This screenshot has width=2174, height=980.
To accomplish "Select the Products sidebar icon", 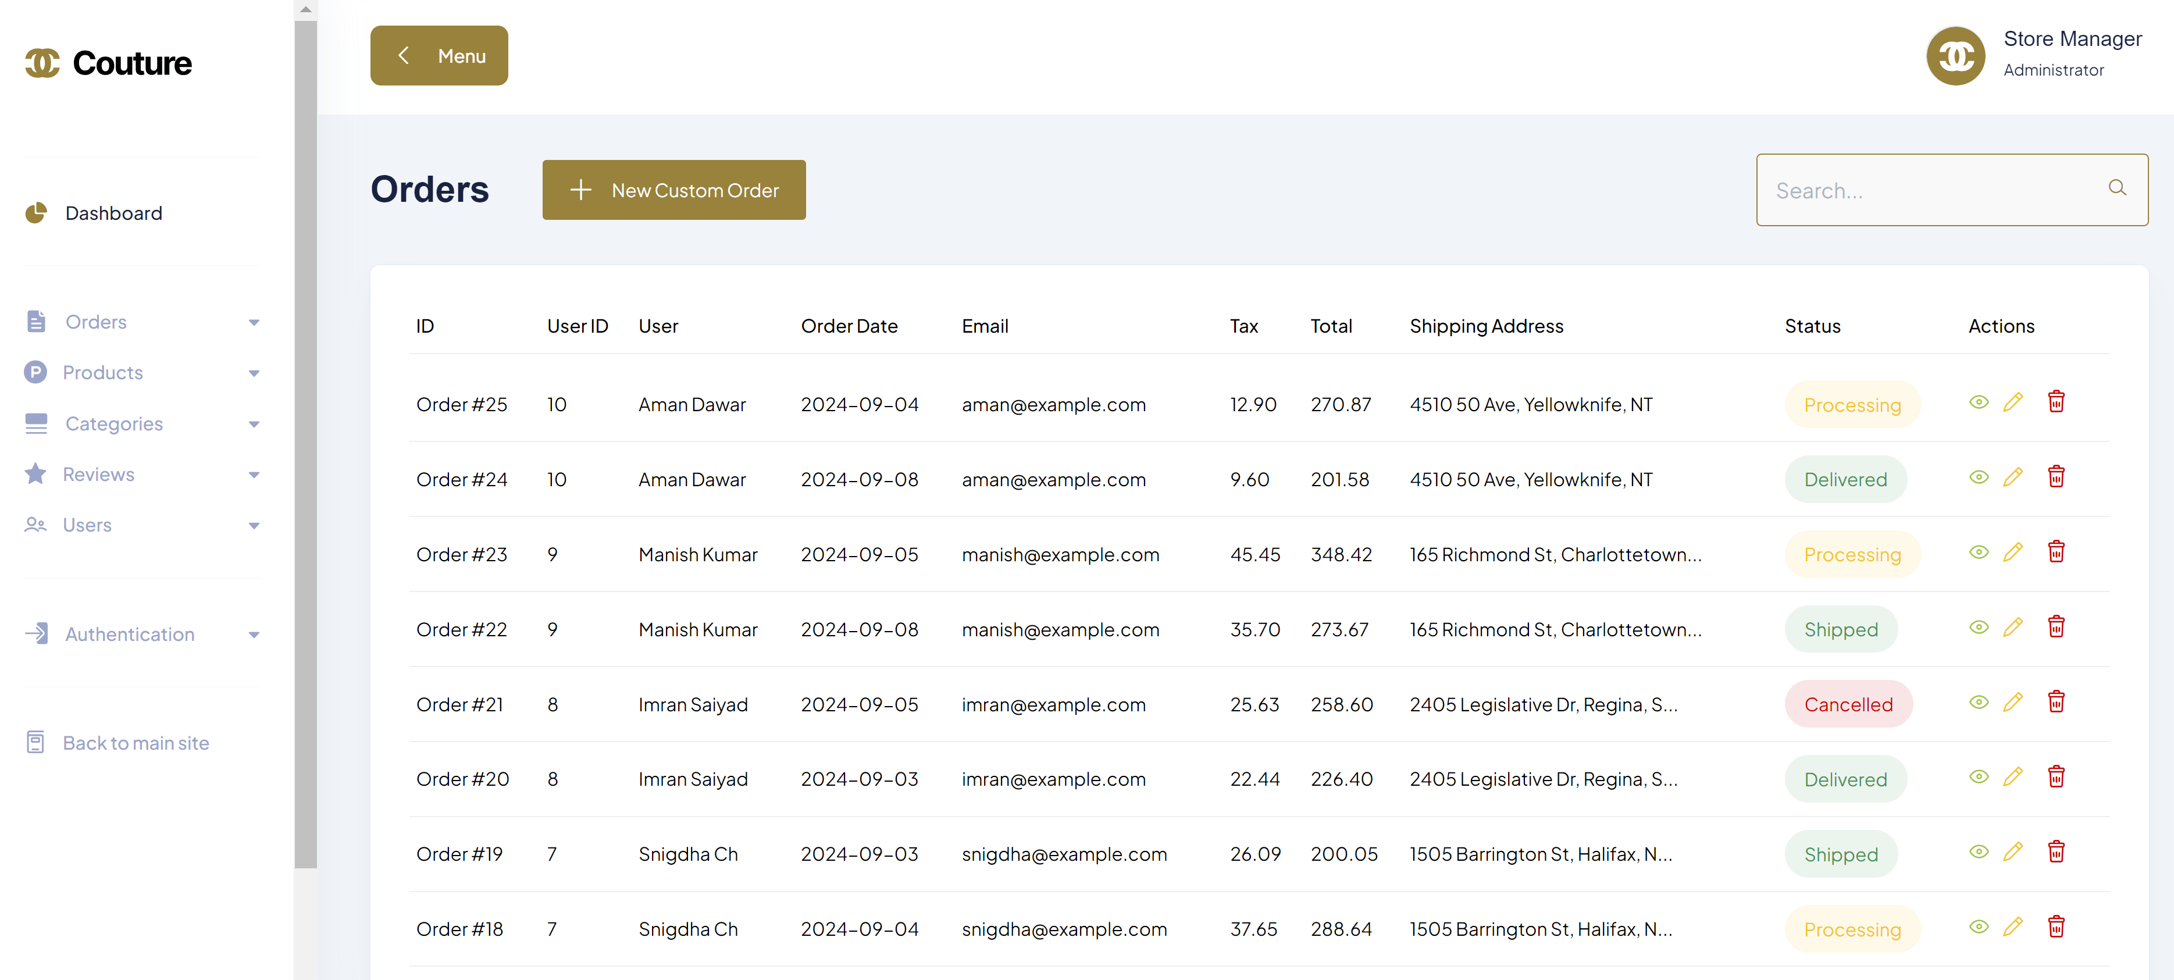I will click(x=35, y=372).
